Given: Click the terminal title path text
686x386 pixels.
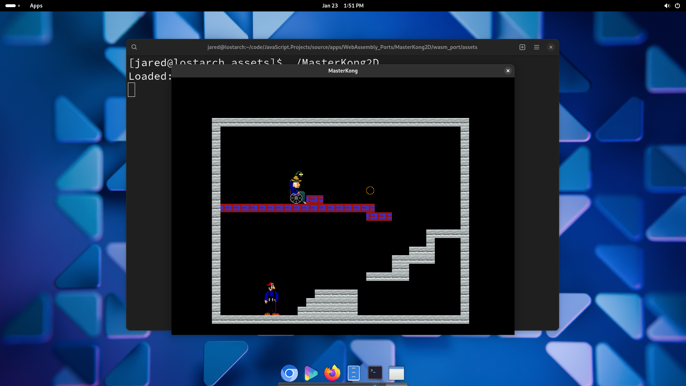Looking at the screenshot, I should click(342, 47).
